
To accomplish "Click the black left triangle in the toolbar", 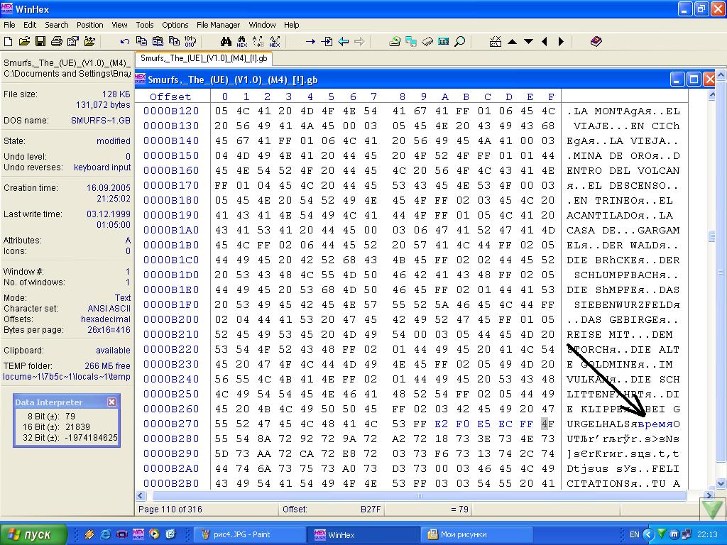I will (x=545, y=42).
